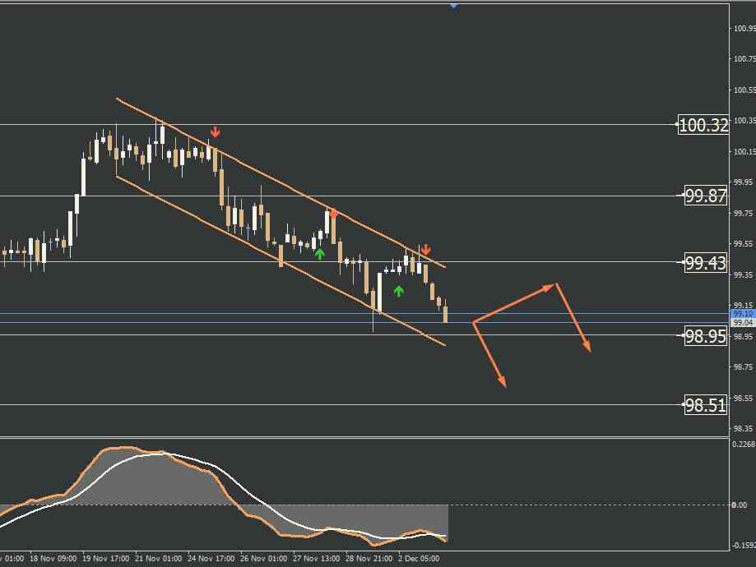
Task: Click the 0.2268 indicator scale value
Action: click(744, 445)
